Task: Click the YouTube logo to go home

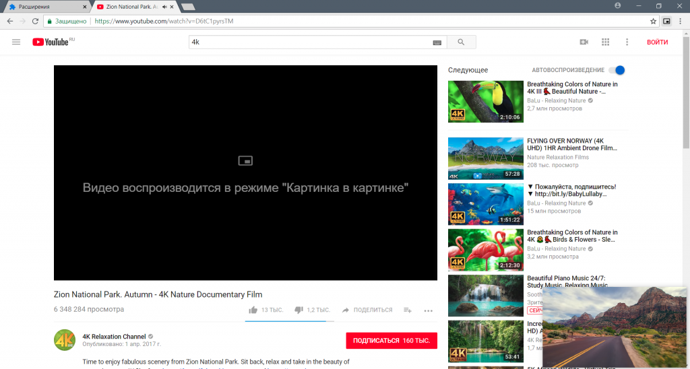Action: [x=51, y=42]
